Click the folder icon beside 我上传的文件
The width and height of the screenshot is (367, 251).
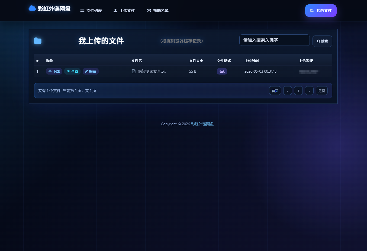pyautogui.click(x=38, y=41)
